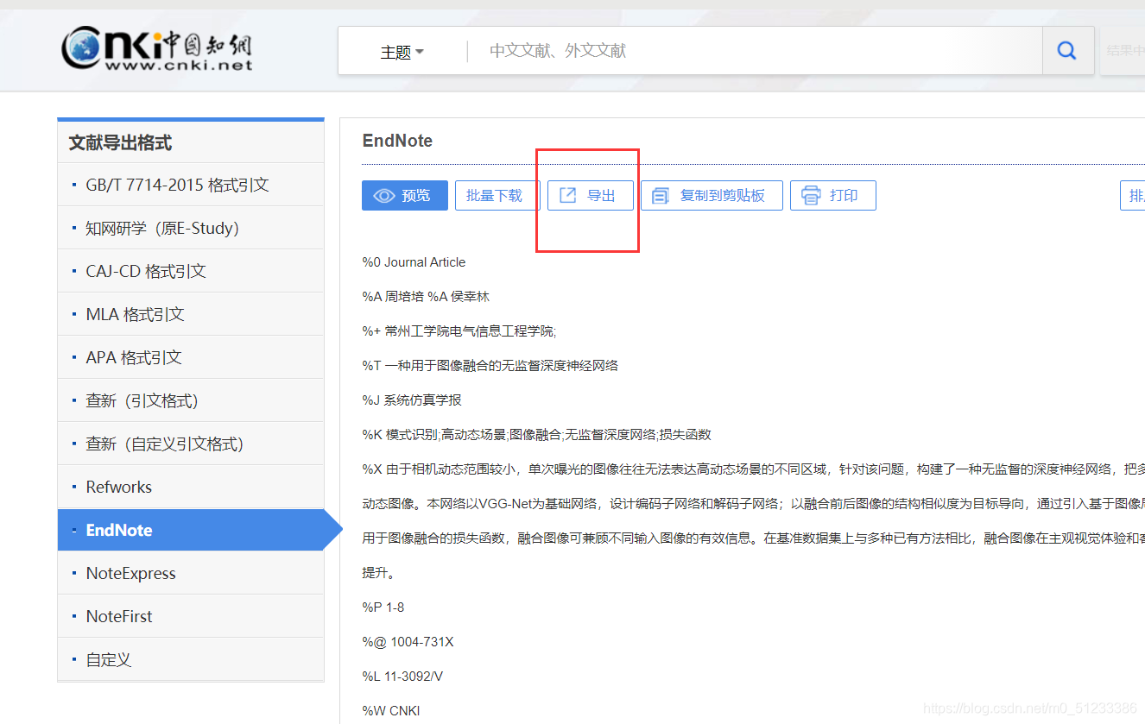Viewport: 1145px width, 724px height.
Task: Select 自定义 custom format
Action: 191,659
